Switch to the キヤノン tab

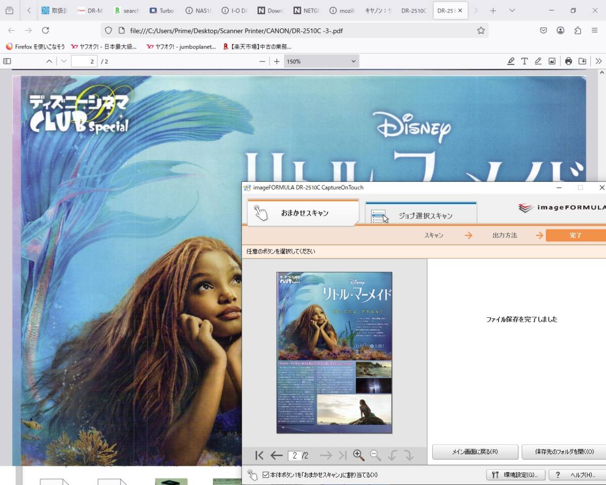coord(378,11)
